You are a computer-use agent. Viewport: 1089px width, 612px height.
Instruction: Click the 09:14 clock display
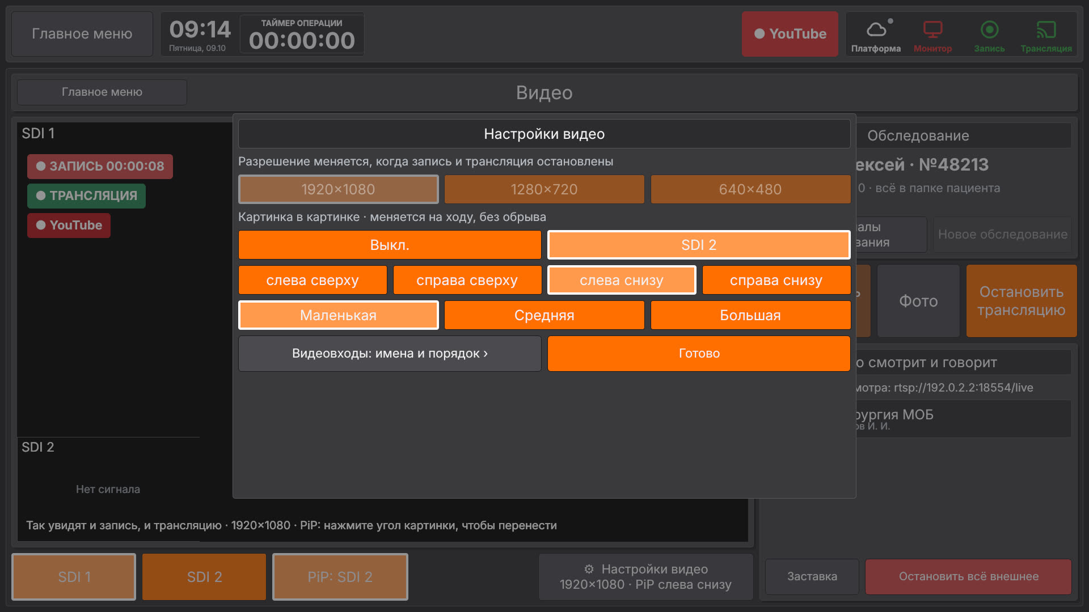[x=200, y=29]
